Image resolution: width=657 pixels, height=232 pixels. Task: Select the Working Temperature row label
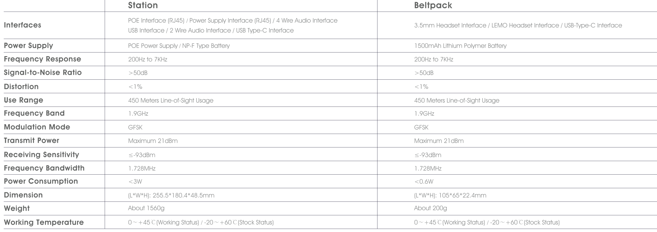click(x=44, y=222)
